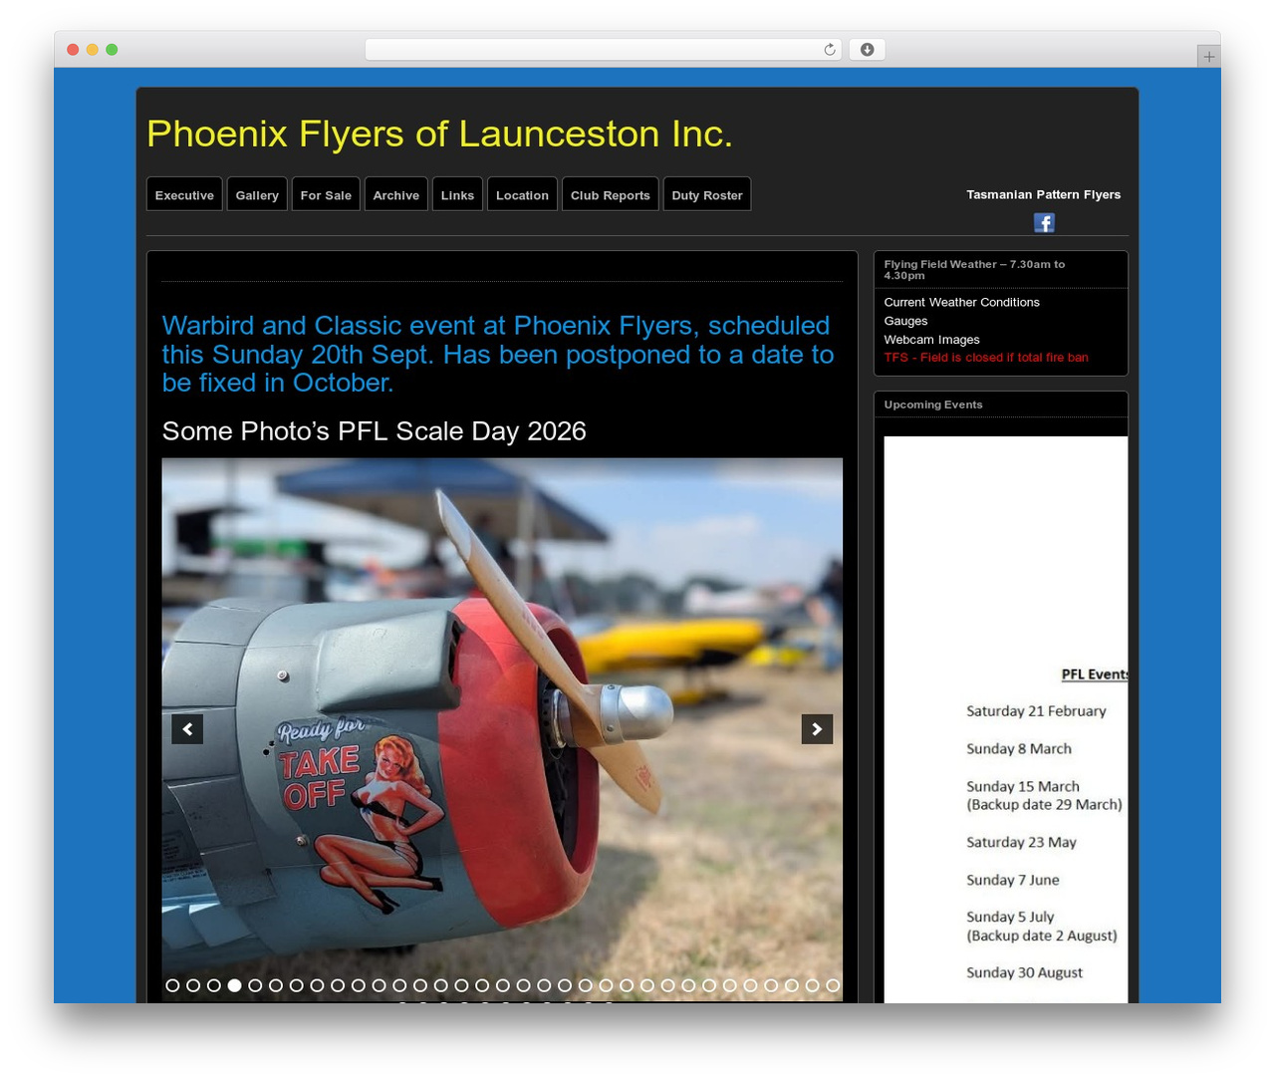The width and height of the screenshot is (1275, 1080).
Task: Add a new browser tab
Action: coord(1208,57)
